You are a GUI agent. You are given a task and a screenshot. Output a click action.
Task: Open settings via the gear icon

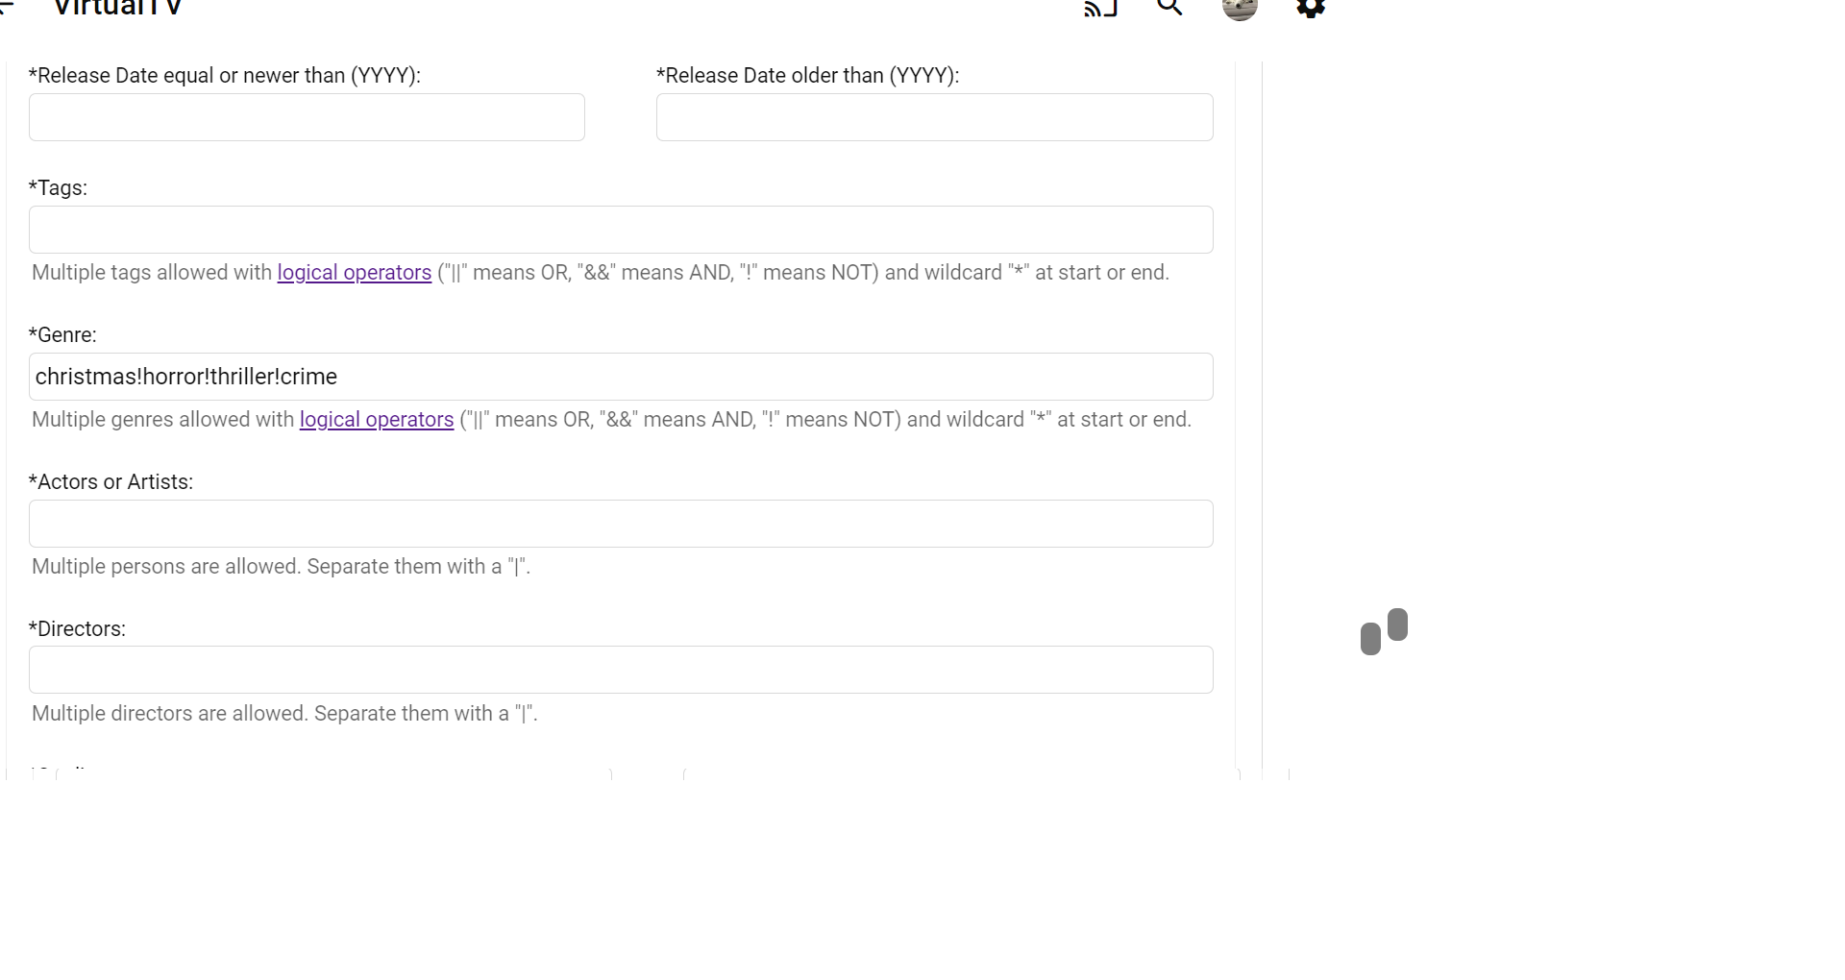pyautogui.click(x=1311, y=8)
